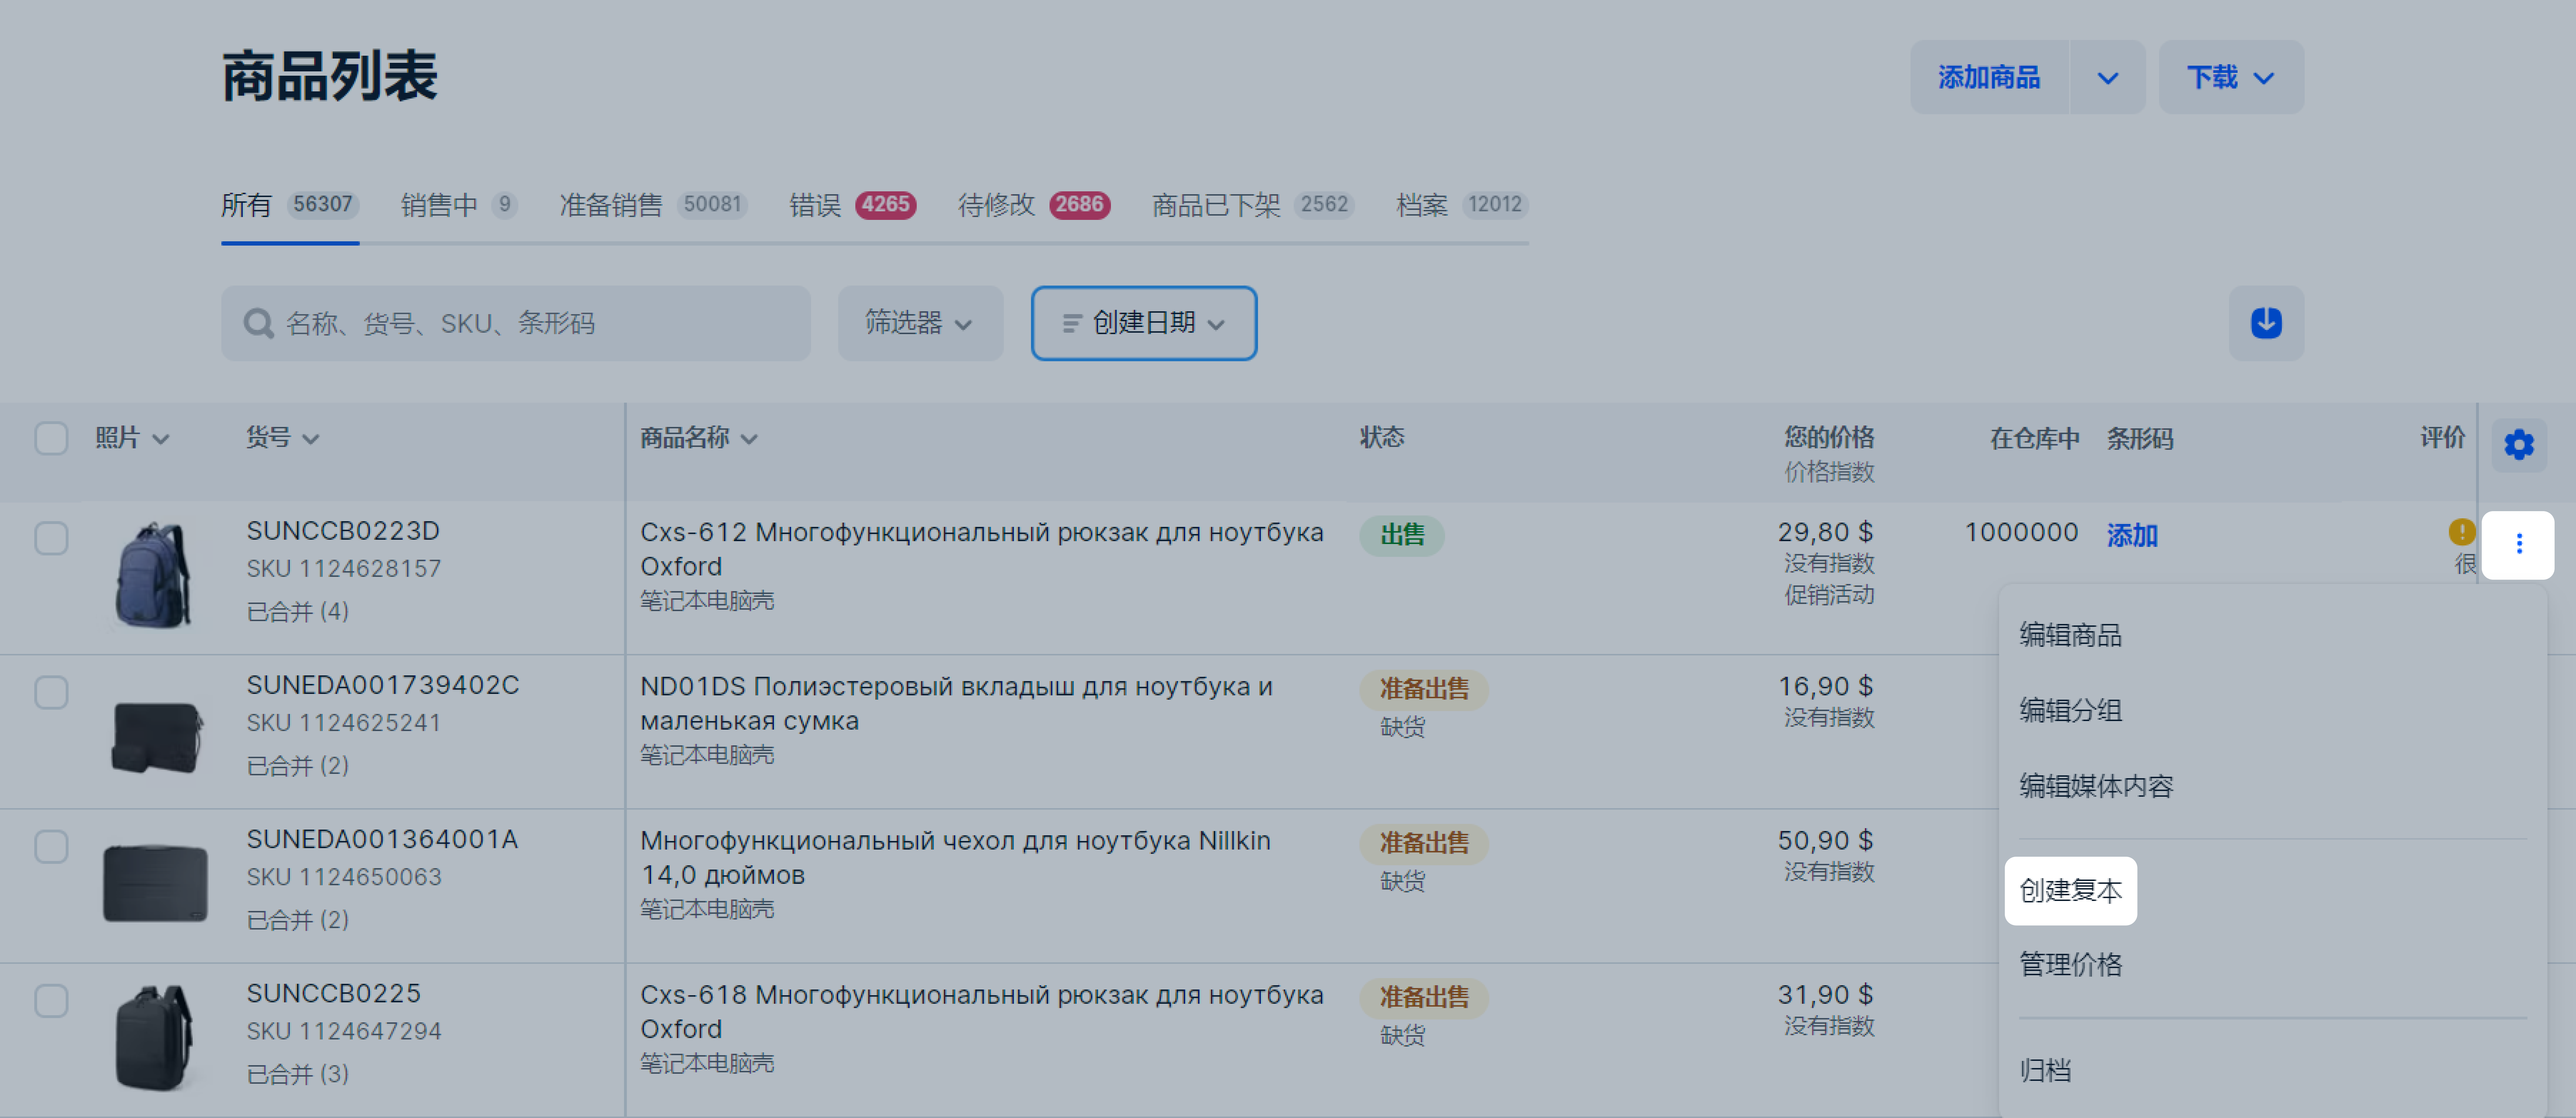Toggle the select-all header checkbox
This screenshot has height=1118, width=2576.
tap(51, 438)
